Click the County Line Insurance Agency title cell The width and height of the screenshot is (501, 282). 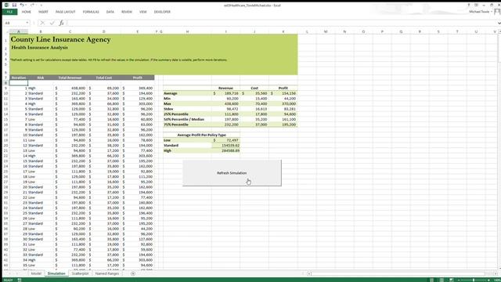61,39
